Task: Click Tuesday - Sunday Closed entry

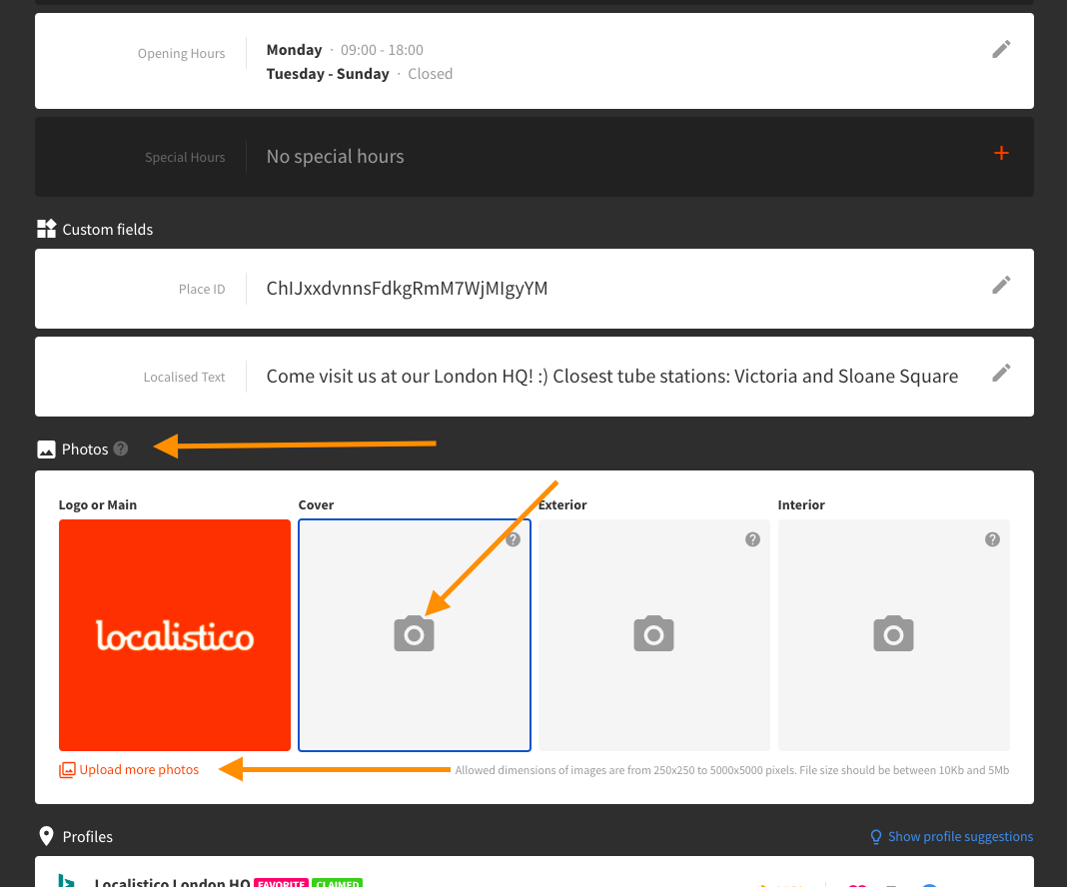Action: 360,74
